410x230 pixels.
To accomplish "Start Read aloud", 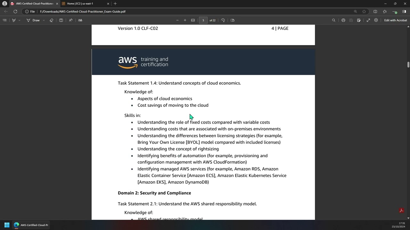I will [x=71, y=20].
